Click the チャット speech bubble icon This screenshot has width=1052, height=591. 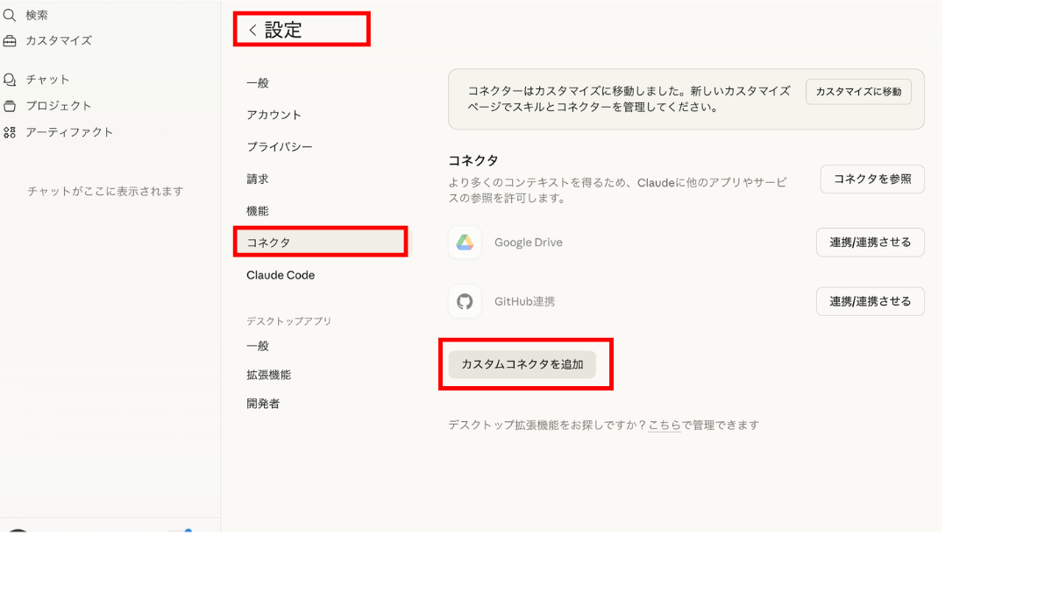tap(10, 80)
